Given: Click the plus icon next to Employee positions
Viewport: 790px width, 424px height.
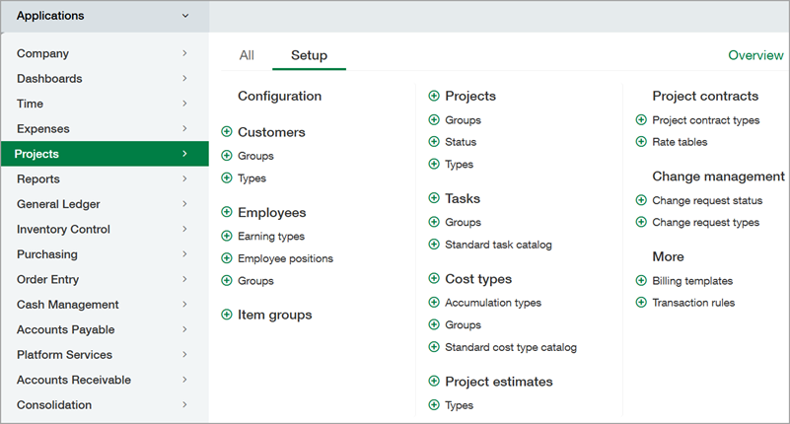Looking at the screenshot, I should 227,258.
